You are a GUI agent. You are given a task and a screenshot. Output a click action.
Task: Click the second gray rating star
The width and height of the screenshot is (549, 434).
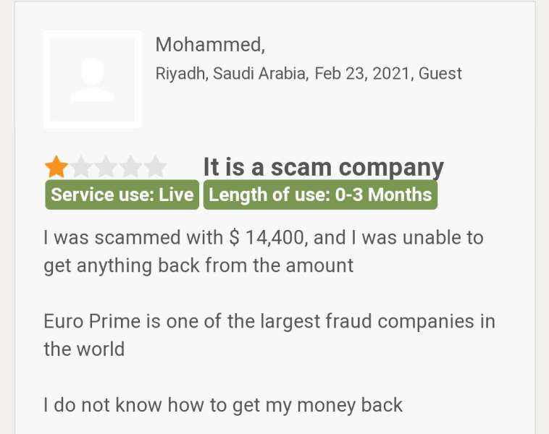(x=81, y=168)
